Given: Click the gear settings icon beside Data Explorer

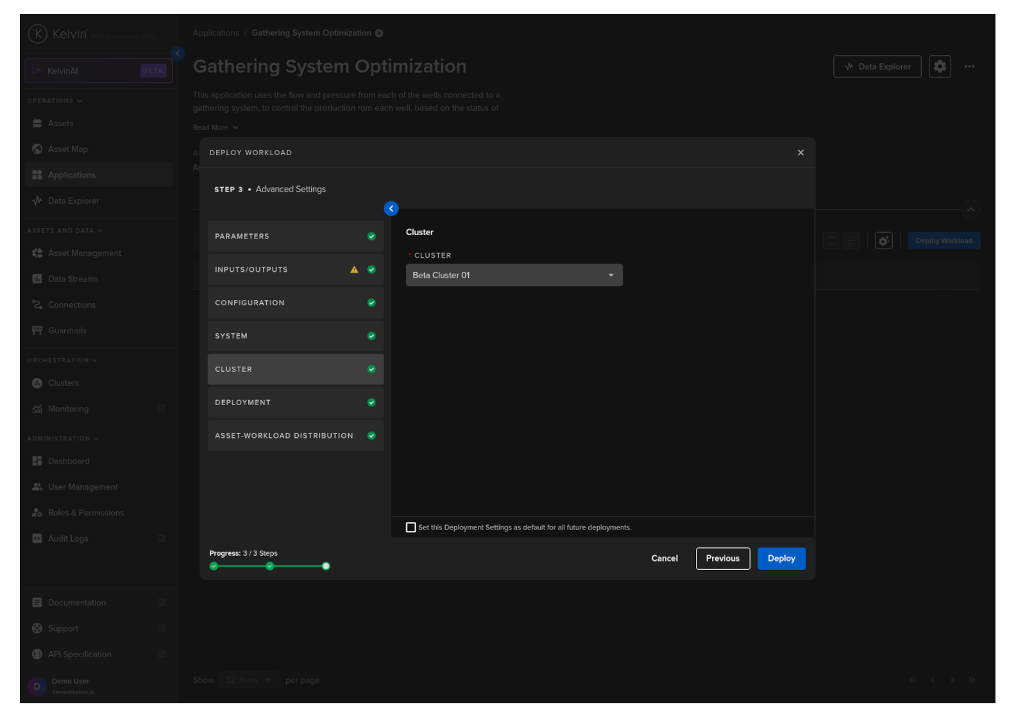Looking at the screenshot, I should pyautogui.click(x=940, y=67).
